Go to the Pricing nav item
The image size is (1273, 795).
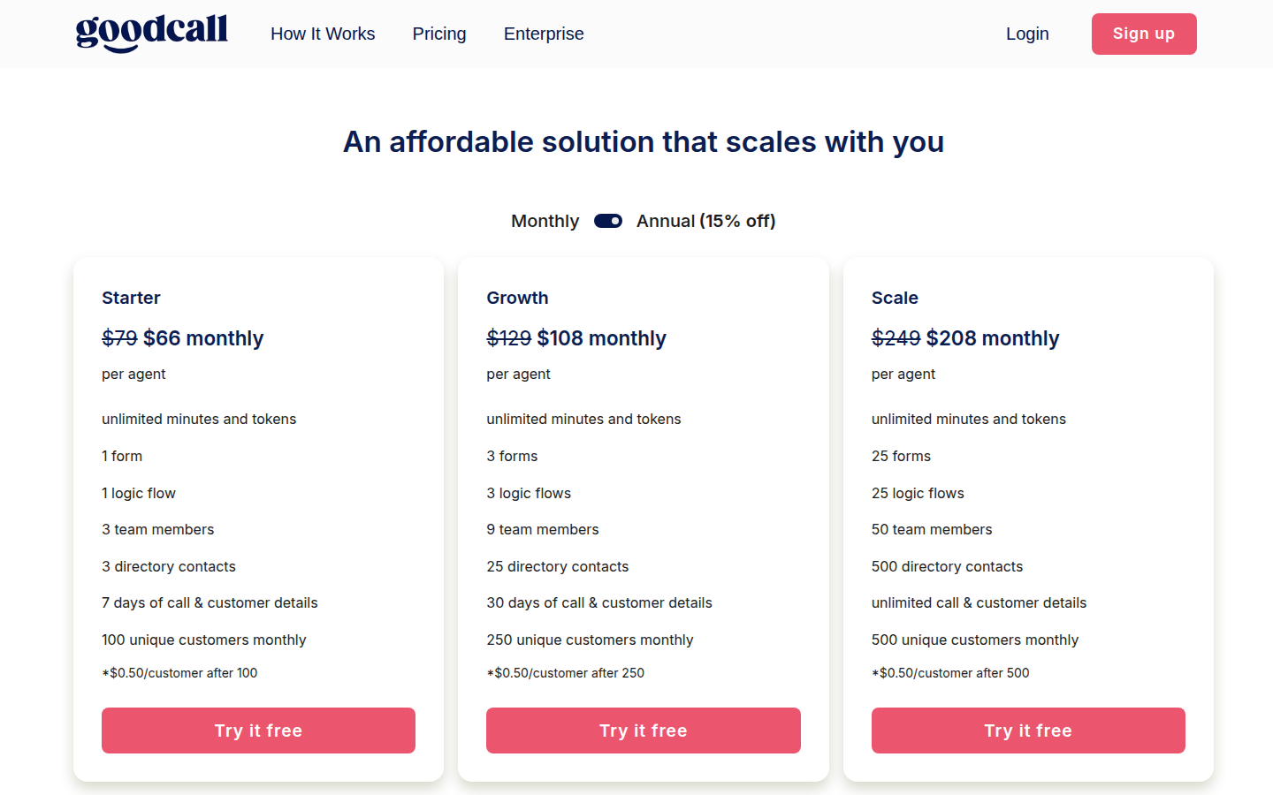(x=439, y=34)
